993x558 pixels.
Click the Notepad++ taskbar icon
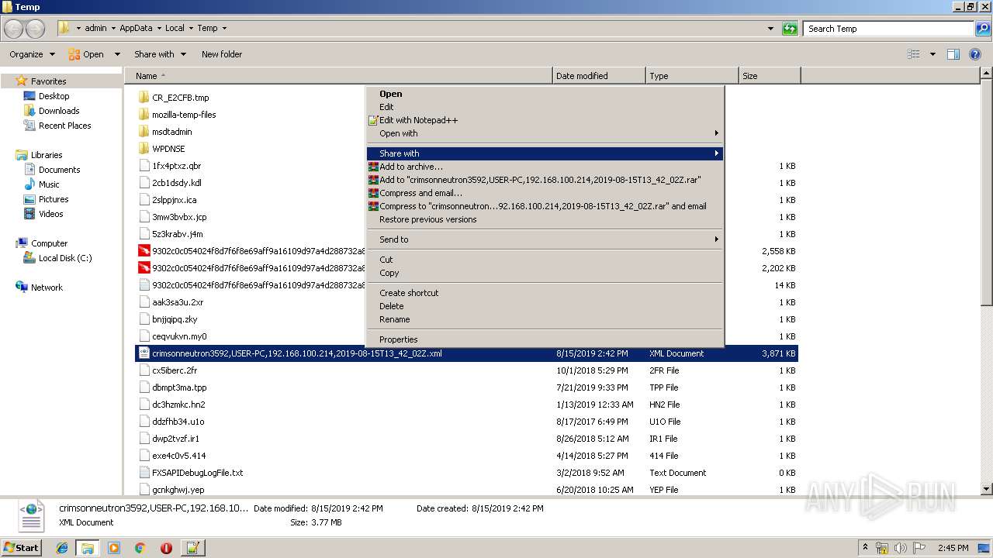(x=192, y=548)
